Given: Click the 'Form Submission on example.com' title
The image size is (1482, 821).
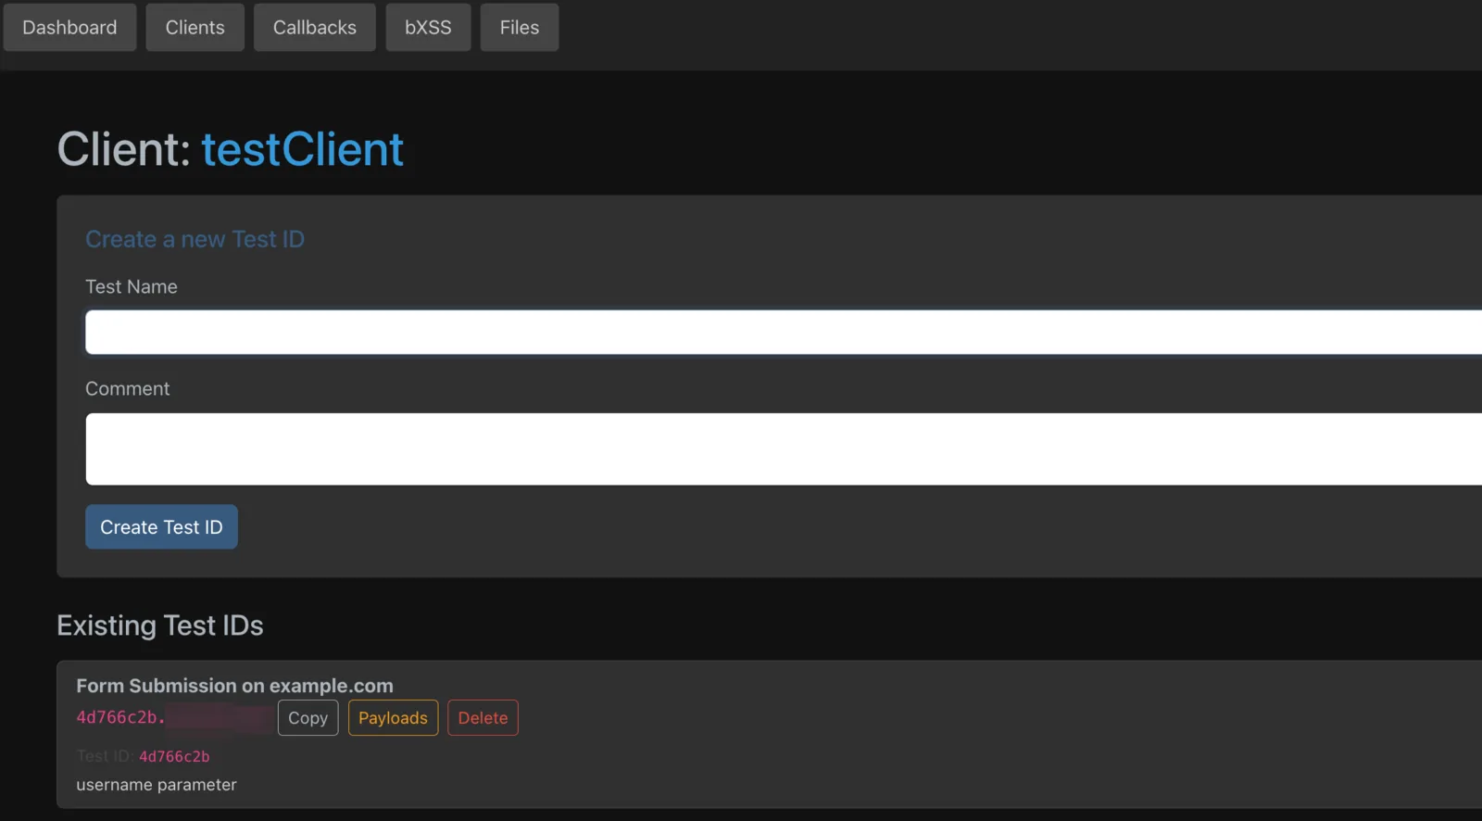Looking at the screenshot, I should point(234,686).
